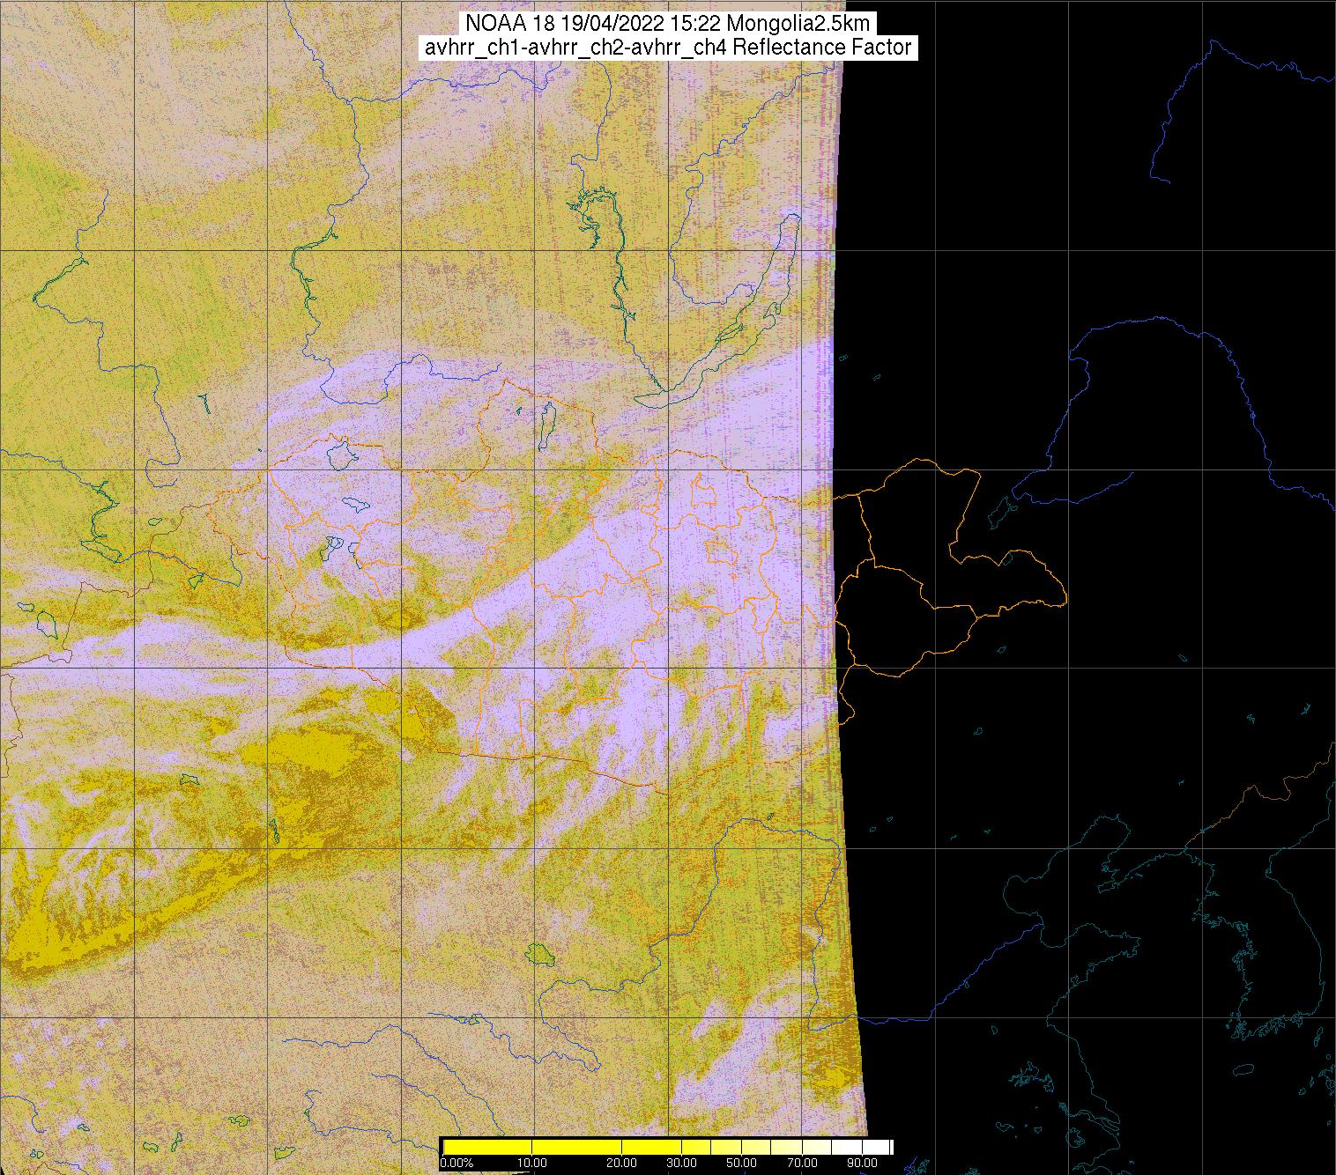Click the 10.00 tick label on legend
The width and height of the screenshot is (1336, 1175).
[x=532, y=1163]
